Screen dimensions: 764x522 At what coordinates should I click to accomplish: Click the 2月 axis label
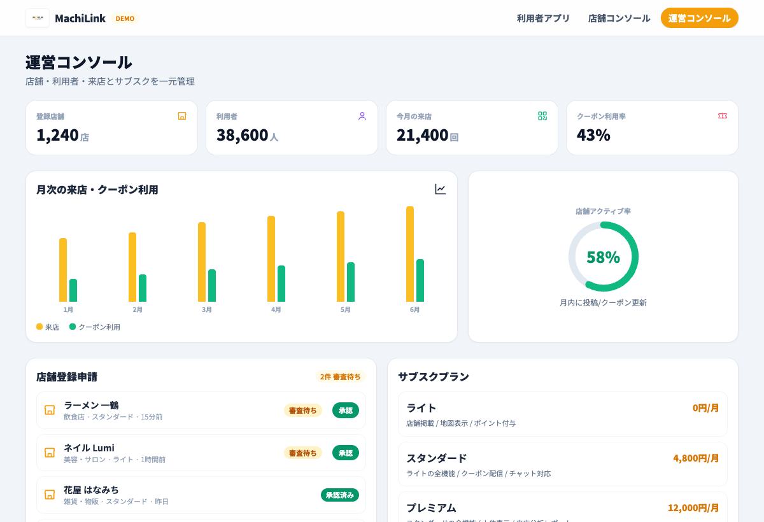[138, 309]
